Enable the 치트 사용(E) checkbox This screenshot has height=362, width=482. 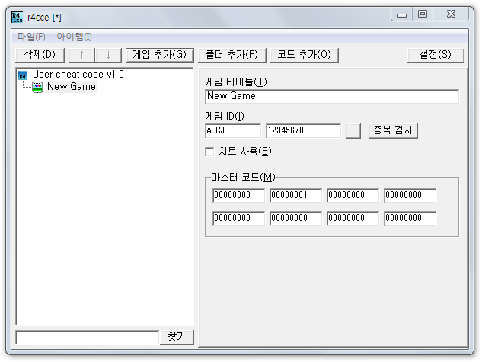209,152
